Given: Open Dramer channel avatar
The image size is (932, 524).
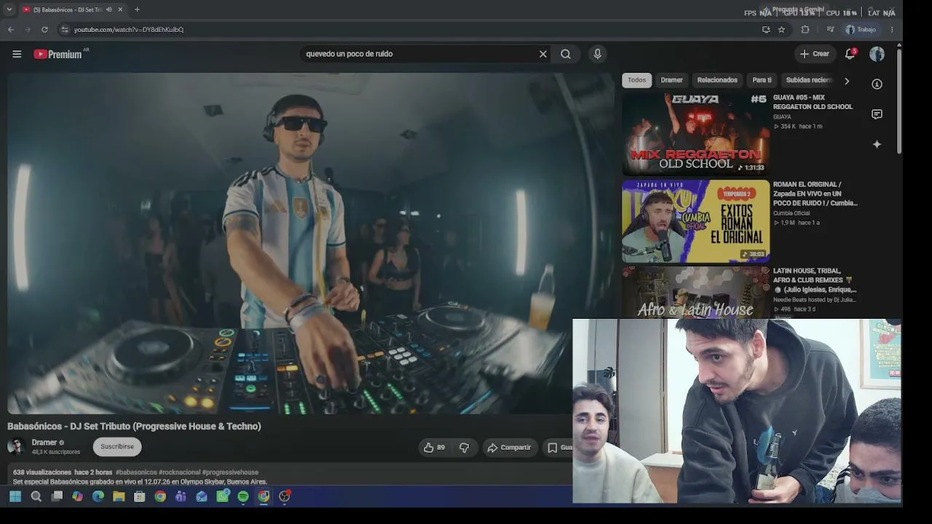Looking at the screenshot, I should click(16, 446).
